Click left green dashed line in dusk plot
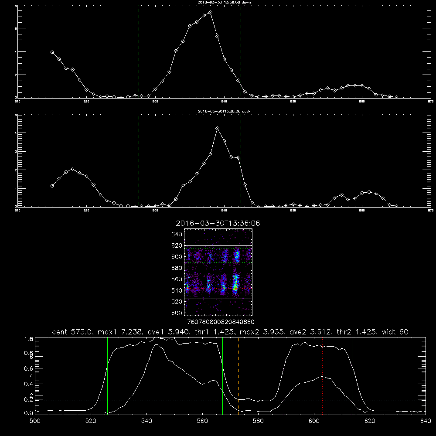Image resolution: width=436 pixels, height=436 pixels. pos(139,161)
